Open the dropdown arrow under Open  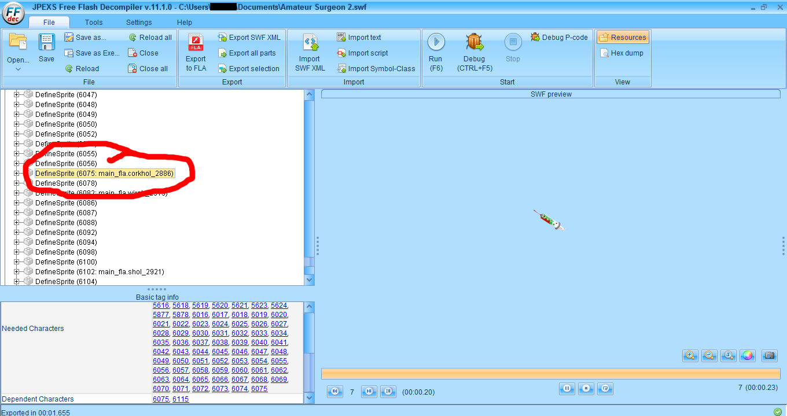pos(18,69)
